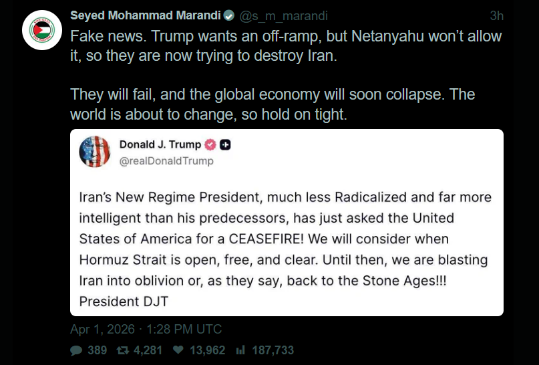Open the Seyed Mohammad Marandi display name
Viewport: 539px width, 365px height.
coord(146,15)
